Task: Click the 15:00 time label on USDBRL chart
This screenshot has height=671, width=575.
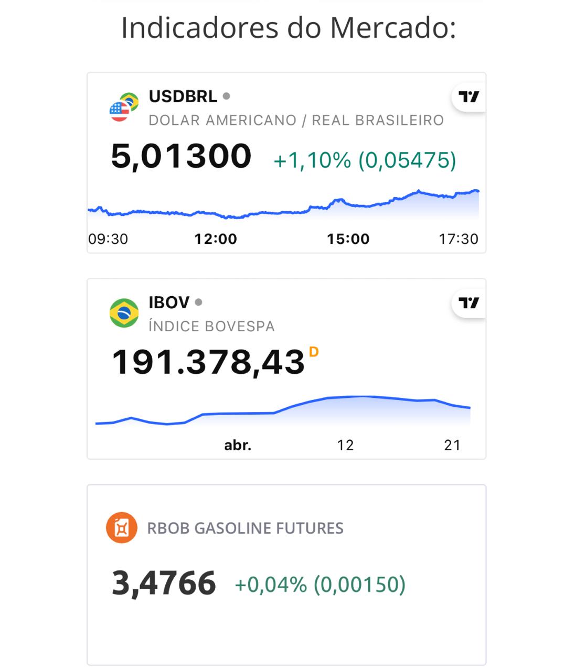Action: (348, 239)
